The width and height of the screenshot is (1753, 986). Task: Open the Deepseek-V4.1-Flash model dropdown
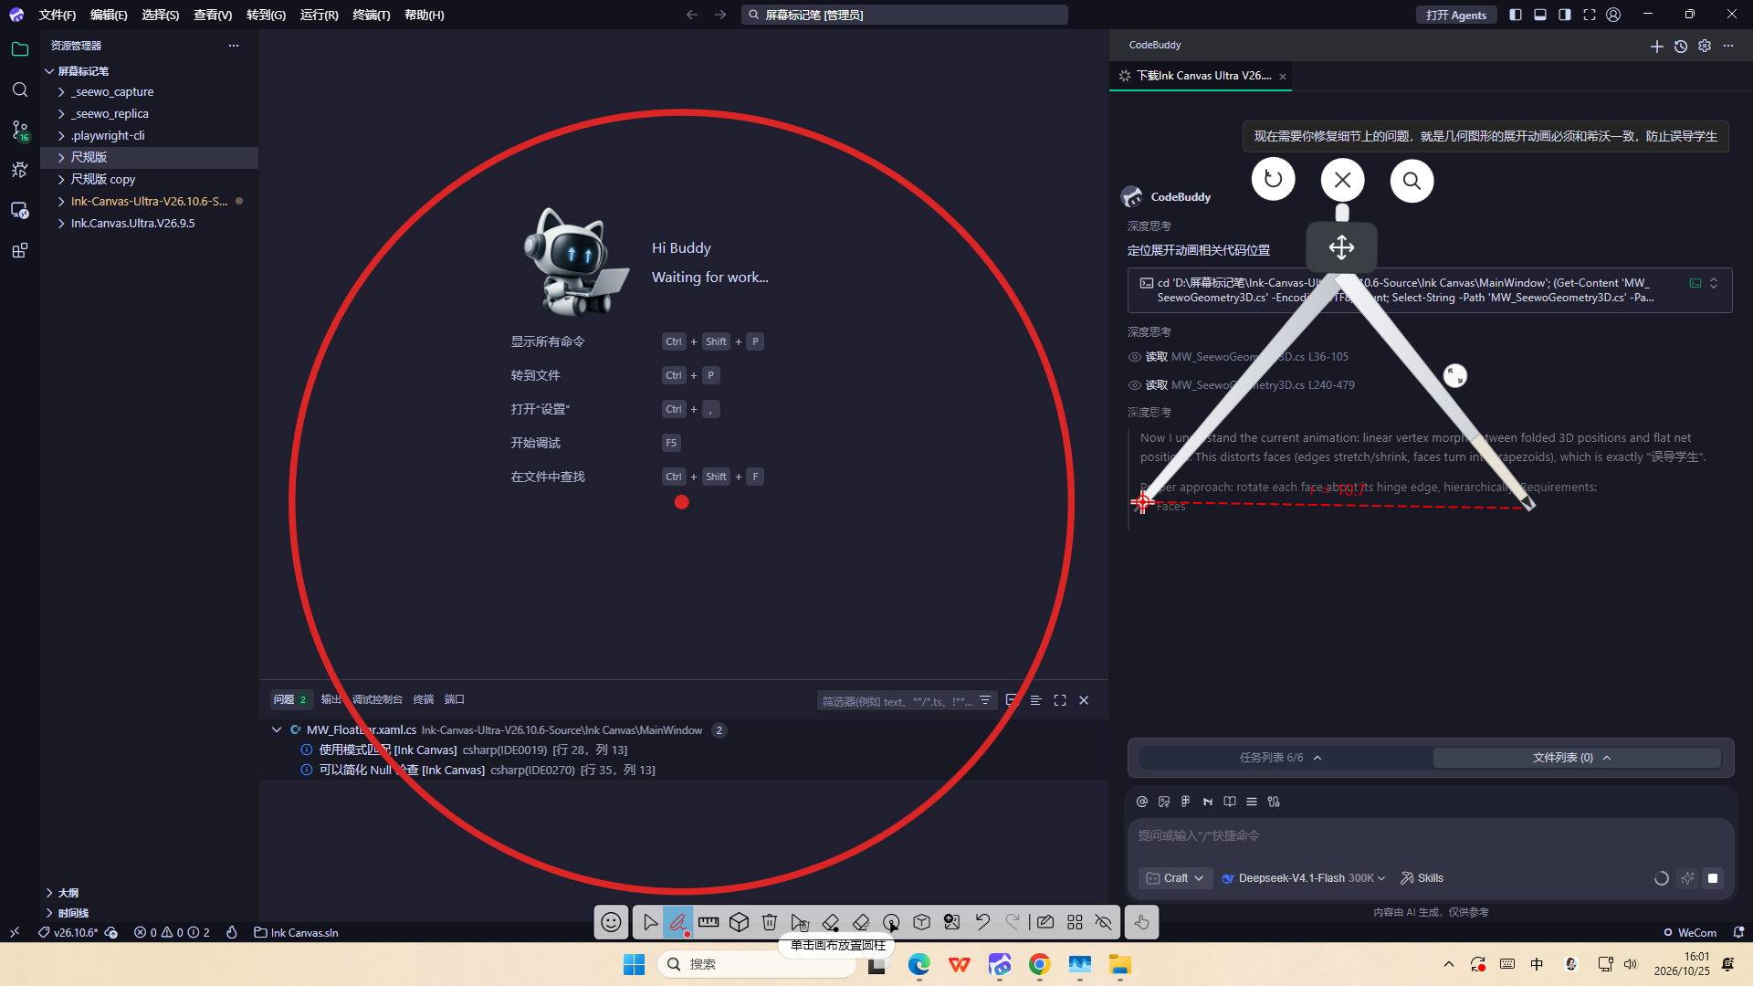pyautogui.click(x=1304, y=878)
